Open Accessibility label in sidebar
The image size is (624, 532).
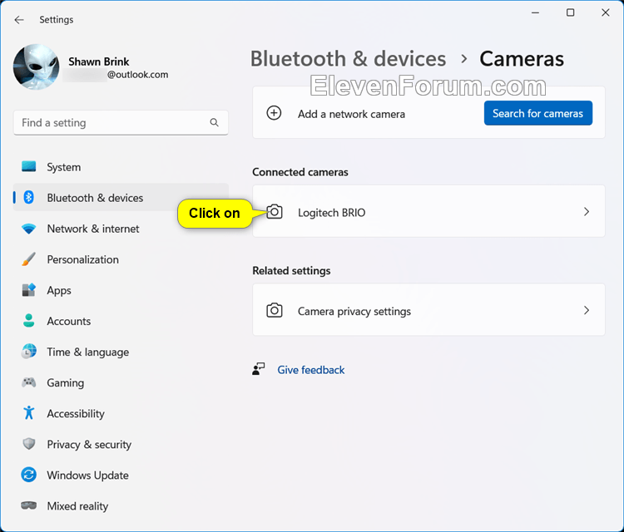pyautogui.click(x=76, y=414)
